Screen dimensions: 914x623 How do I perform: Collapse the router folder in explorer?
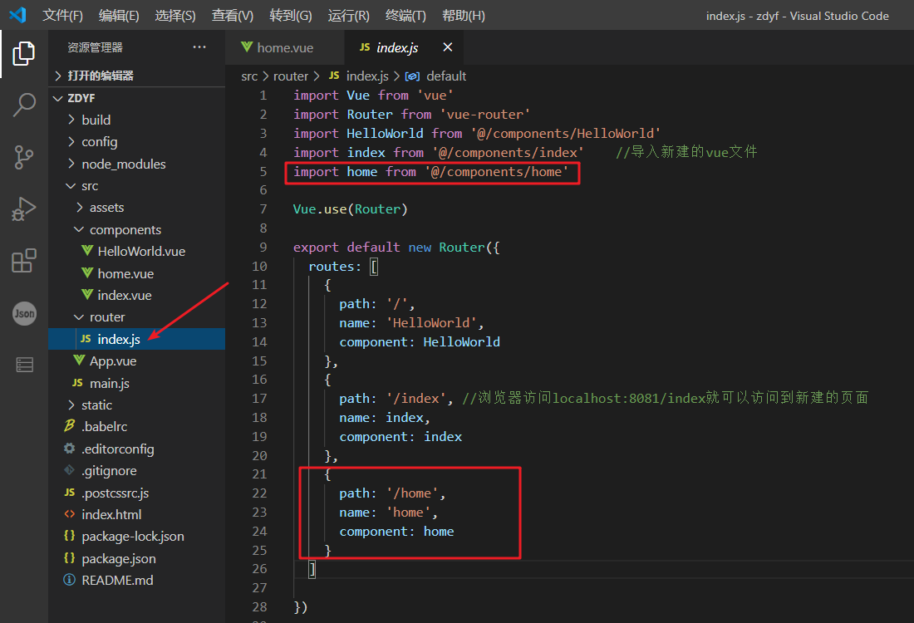[x=137, y=317]
